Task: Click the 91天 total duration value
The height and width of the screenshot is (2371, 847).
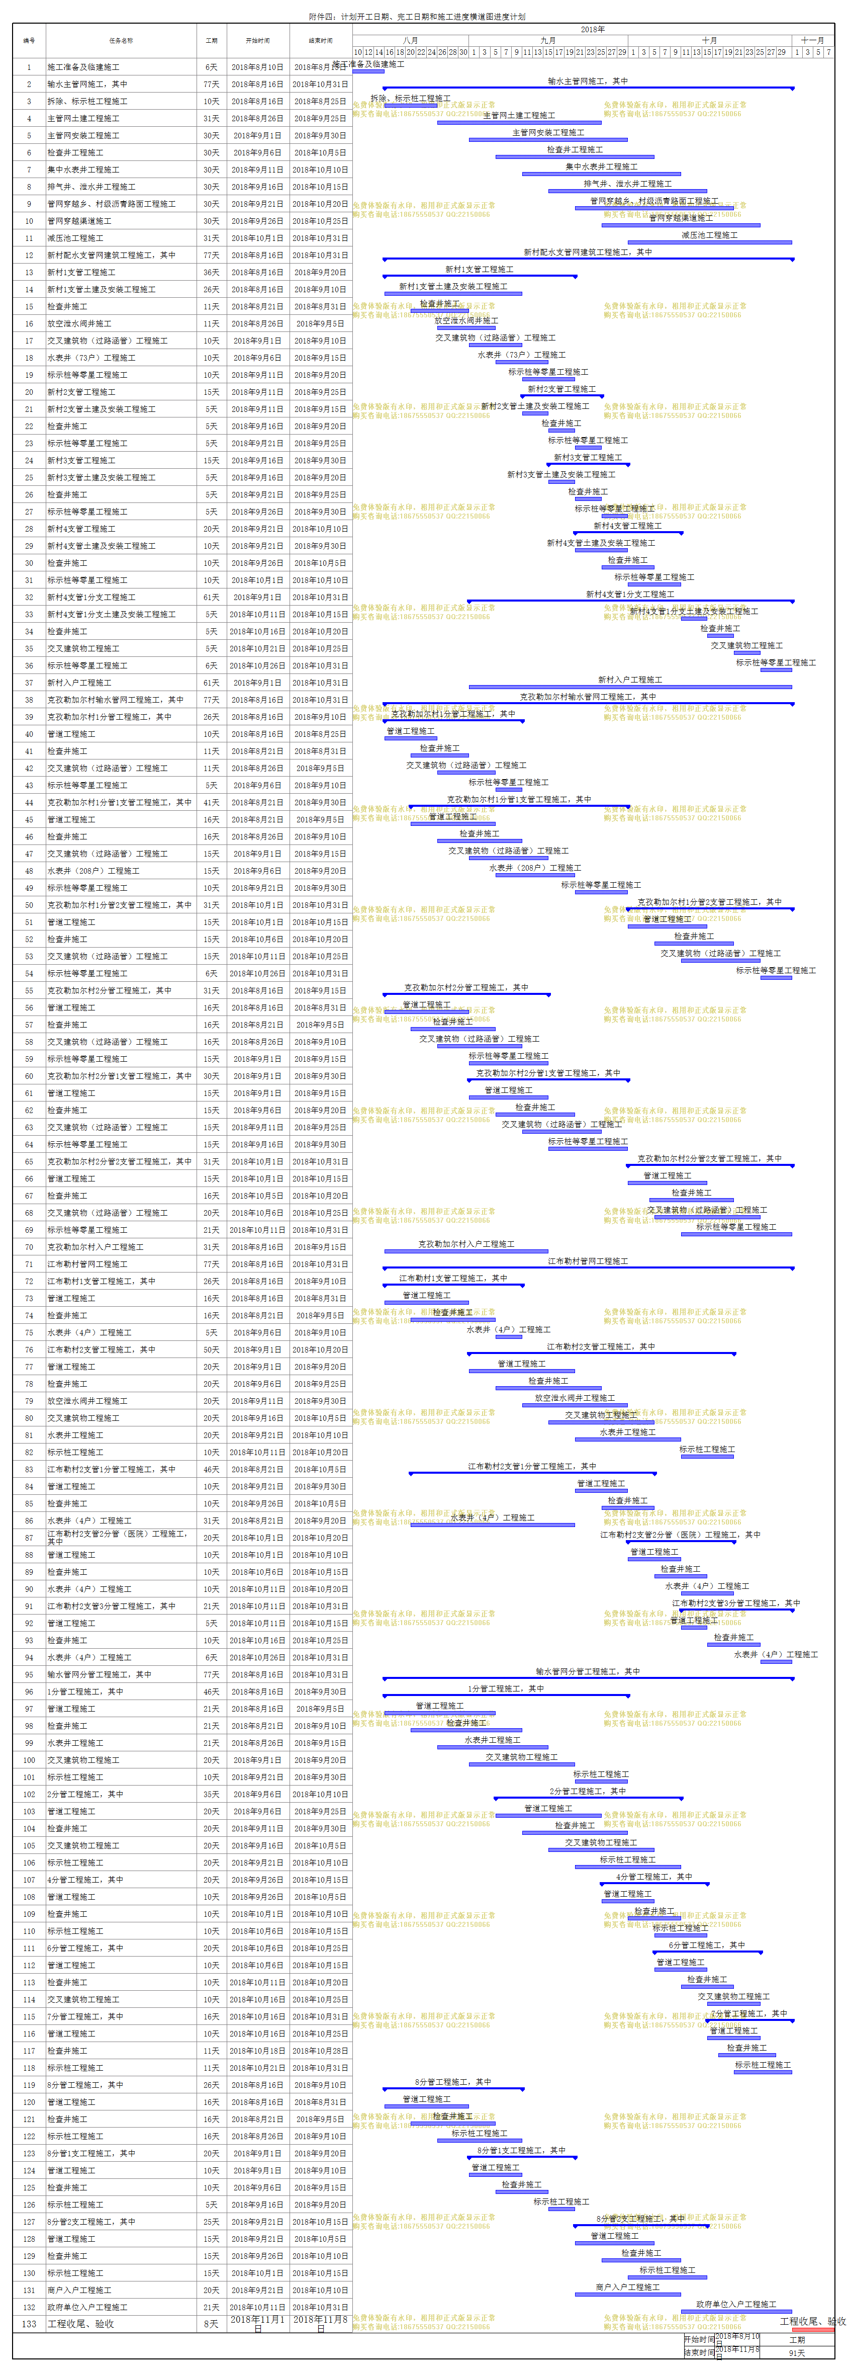Action: click(796, 2352)
